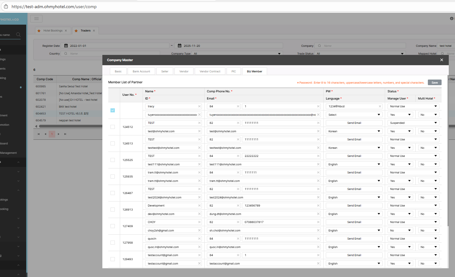Uncheck the checked first member row checkbox
The width and height of the screenshot is (455, 277).
[113, 110]
